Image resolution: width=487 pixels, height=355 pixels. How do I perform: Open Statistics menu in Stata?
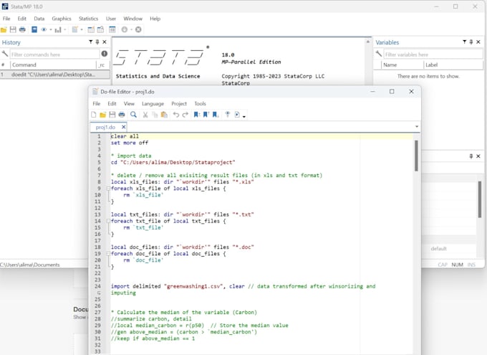[x=88, y=19]
